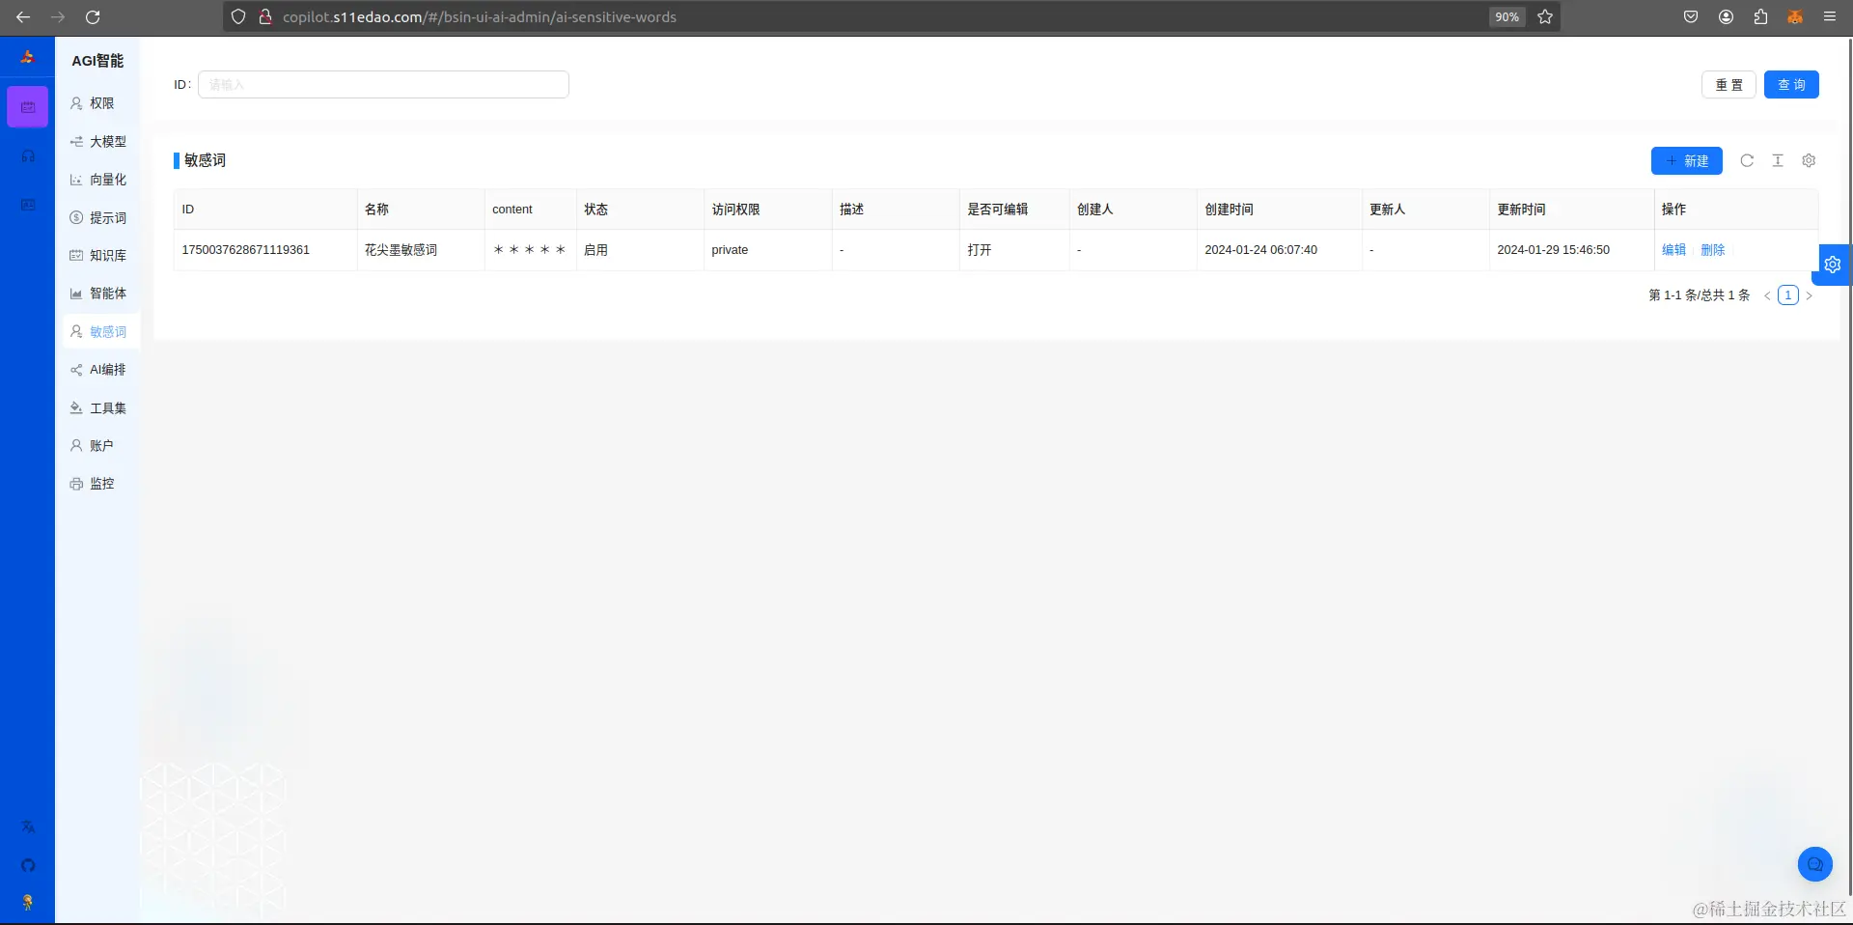Screen dimensions: 1853x925
Task: Click the 重置 reset button
Action: (1729, 85)
